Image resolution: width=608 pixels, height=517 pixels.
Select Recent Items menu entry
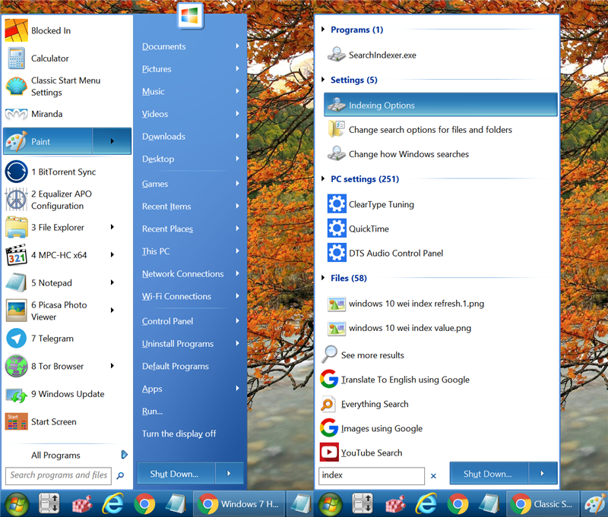point(190,206)
